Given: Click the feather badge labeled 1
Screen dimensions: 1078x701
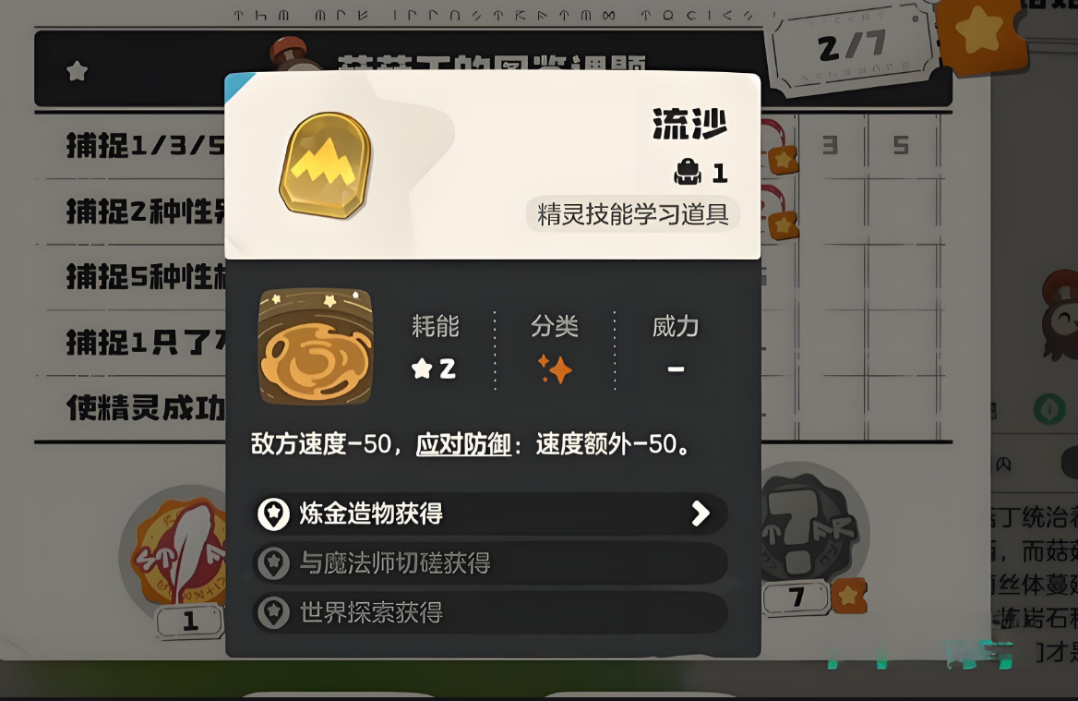Looking at the screenshot, I should pos(175,551).
